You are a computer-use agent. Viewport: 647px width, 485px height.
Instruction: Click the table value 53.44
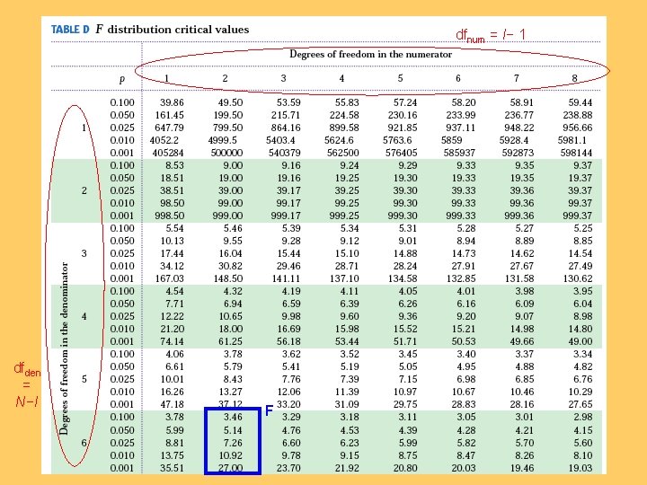347,341
